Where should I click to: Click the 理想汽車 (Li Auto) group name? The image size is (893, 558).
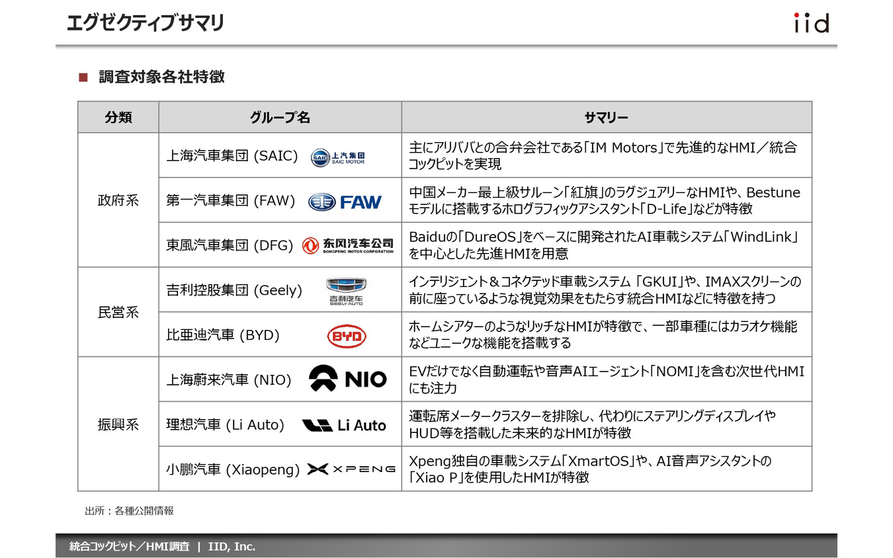(x=225, y=425)
